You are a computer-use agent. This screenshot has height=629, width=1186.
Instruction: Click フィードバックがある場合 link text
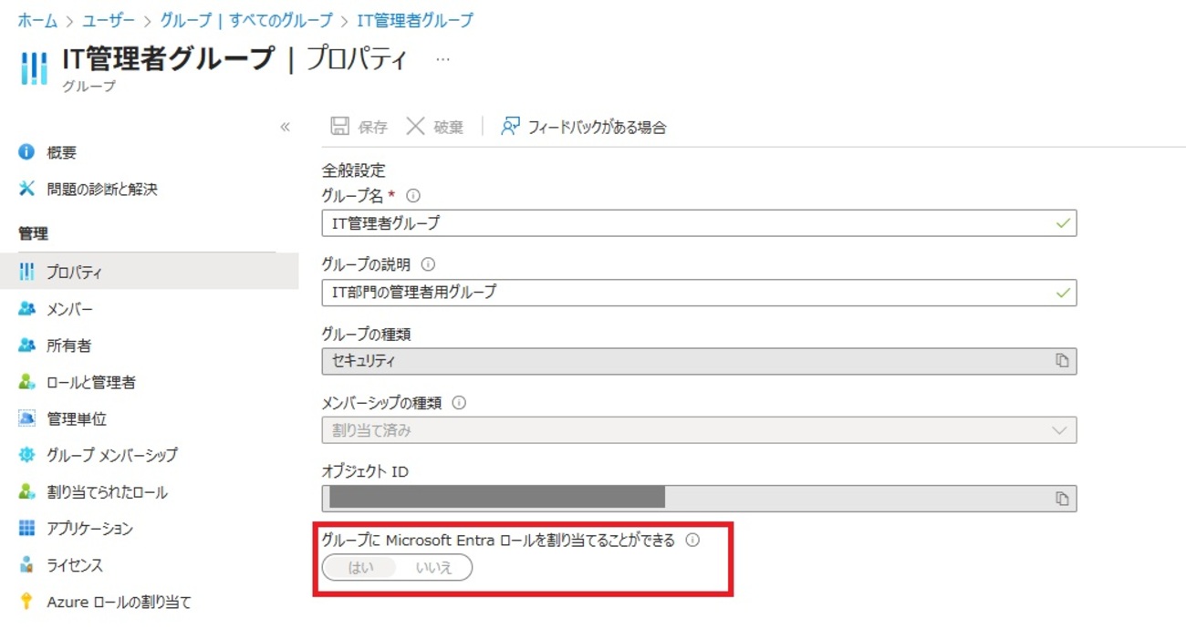click(597, 127)
